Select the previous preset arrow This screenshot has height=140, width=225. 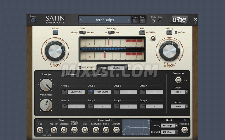click(x=81, y=20)
